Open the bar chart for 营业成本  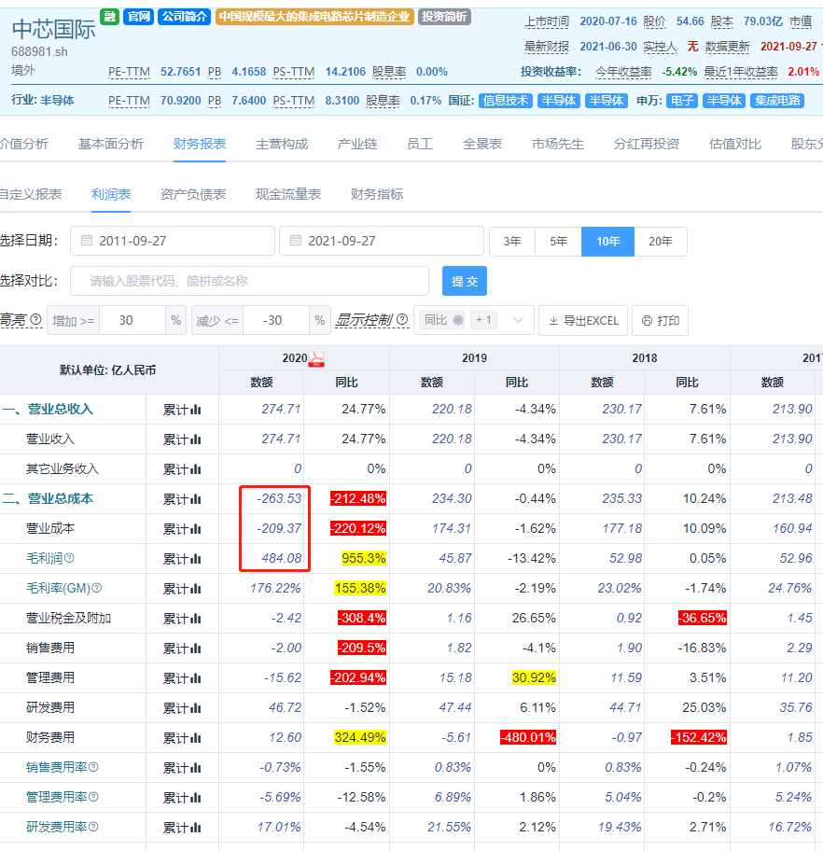(196, 529)
